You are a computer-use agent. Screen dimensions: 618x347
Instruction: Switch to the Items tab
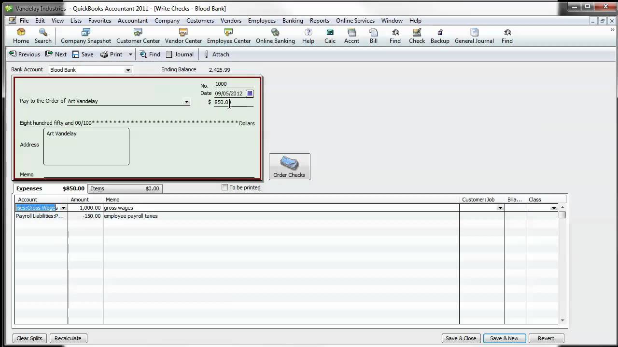[125, 188]
